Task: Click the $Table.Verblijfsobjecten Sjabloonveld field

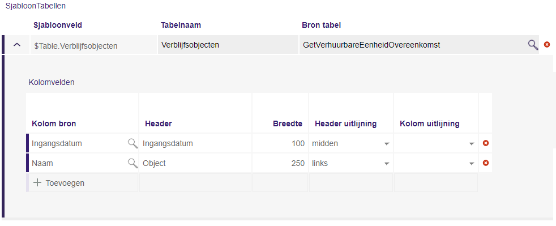Action: tap(93, 45)
